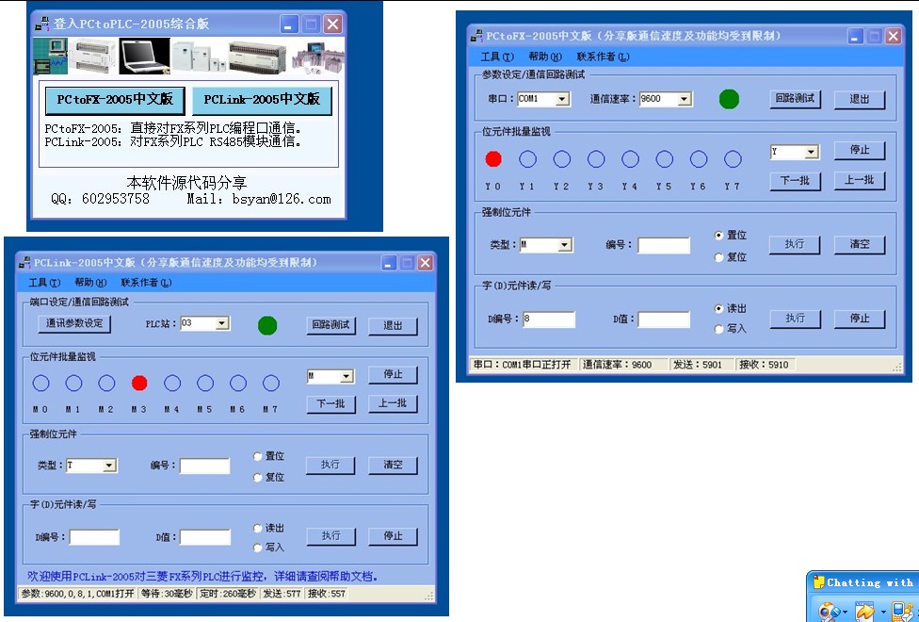Image resolution: width=919 pixels, height=622 pixels.
Task: Click the green status light in PCtoFX
Action: point(729,99)
